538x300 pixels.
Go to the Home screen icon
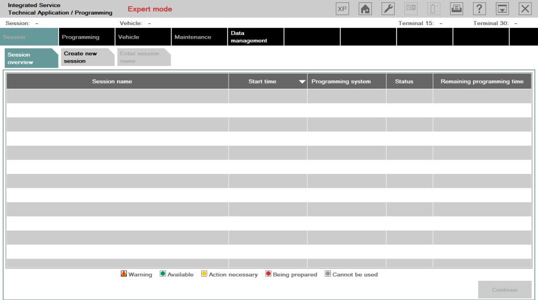click(365, 9)
